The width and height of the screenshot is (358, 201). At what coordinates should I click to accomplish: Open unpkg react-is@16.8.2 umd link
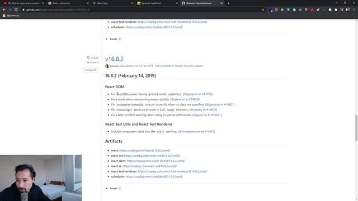(x=149, y=166)
